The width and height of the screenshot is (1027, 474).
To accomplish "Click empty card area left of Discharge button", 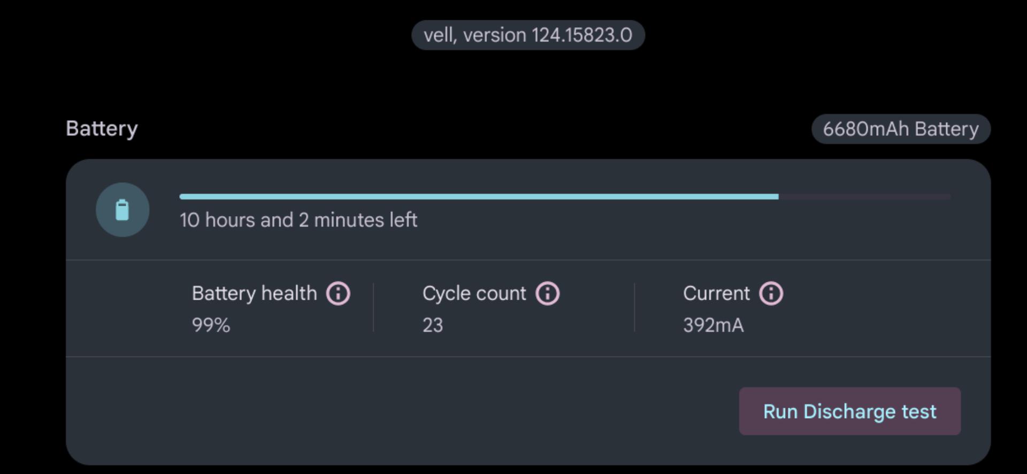I will pos(402,411).
